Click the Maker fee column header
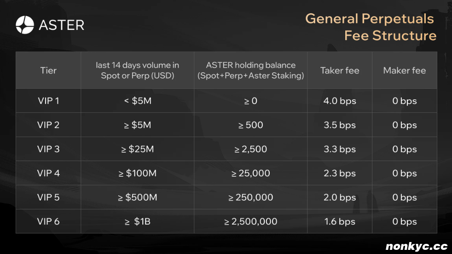The height and width of the screenshot is (254, 452). [x=405, y=70]
